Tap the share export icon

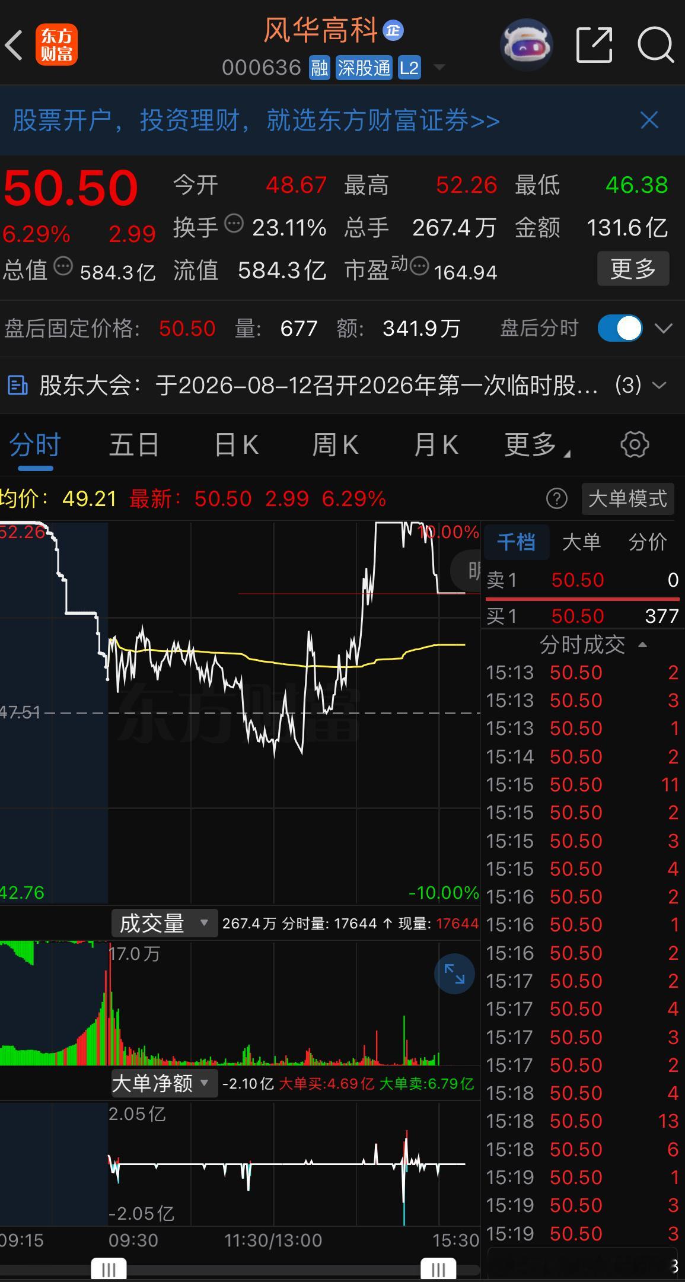pos(594,44)
